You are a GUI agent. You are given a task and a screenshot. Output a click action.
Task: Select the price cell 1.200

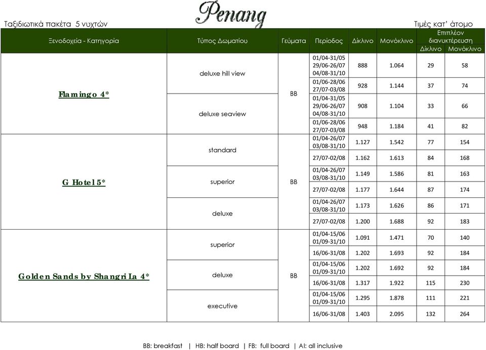click(362, 222)
